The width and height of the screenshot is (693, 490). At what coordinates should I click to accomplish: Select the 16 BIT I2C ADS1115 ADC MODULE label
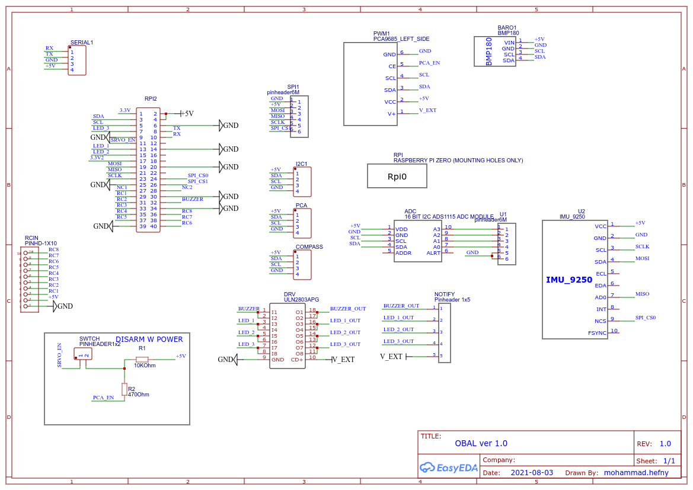(x=449, y=217)
